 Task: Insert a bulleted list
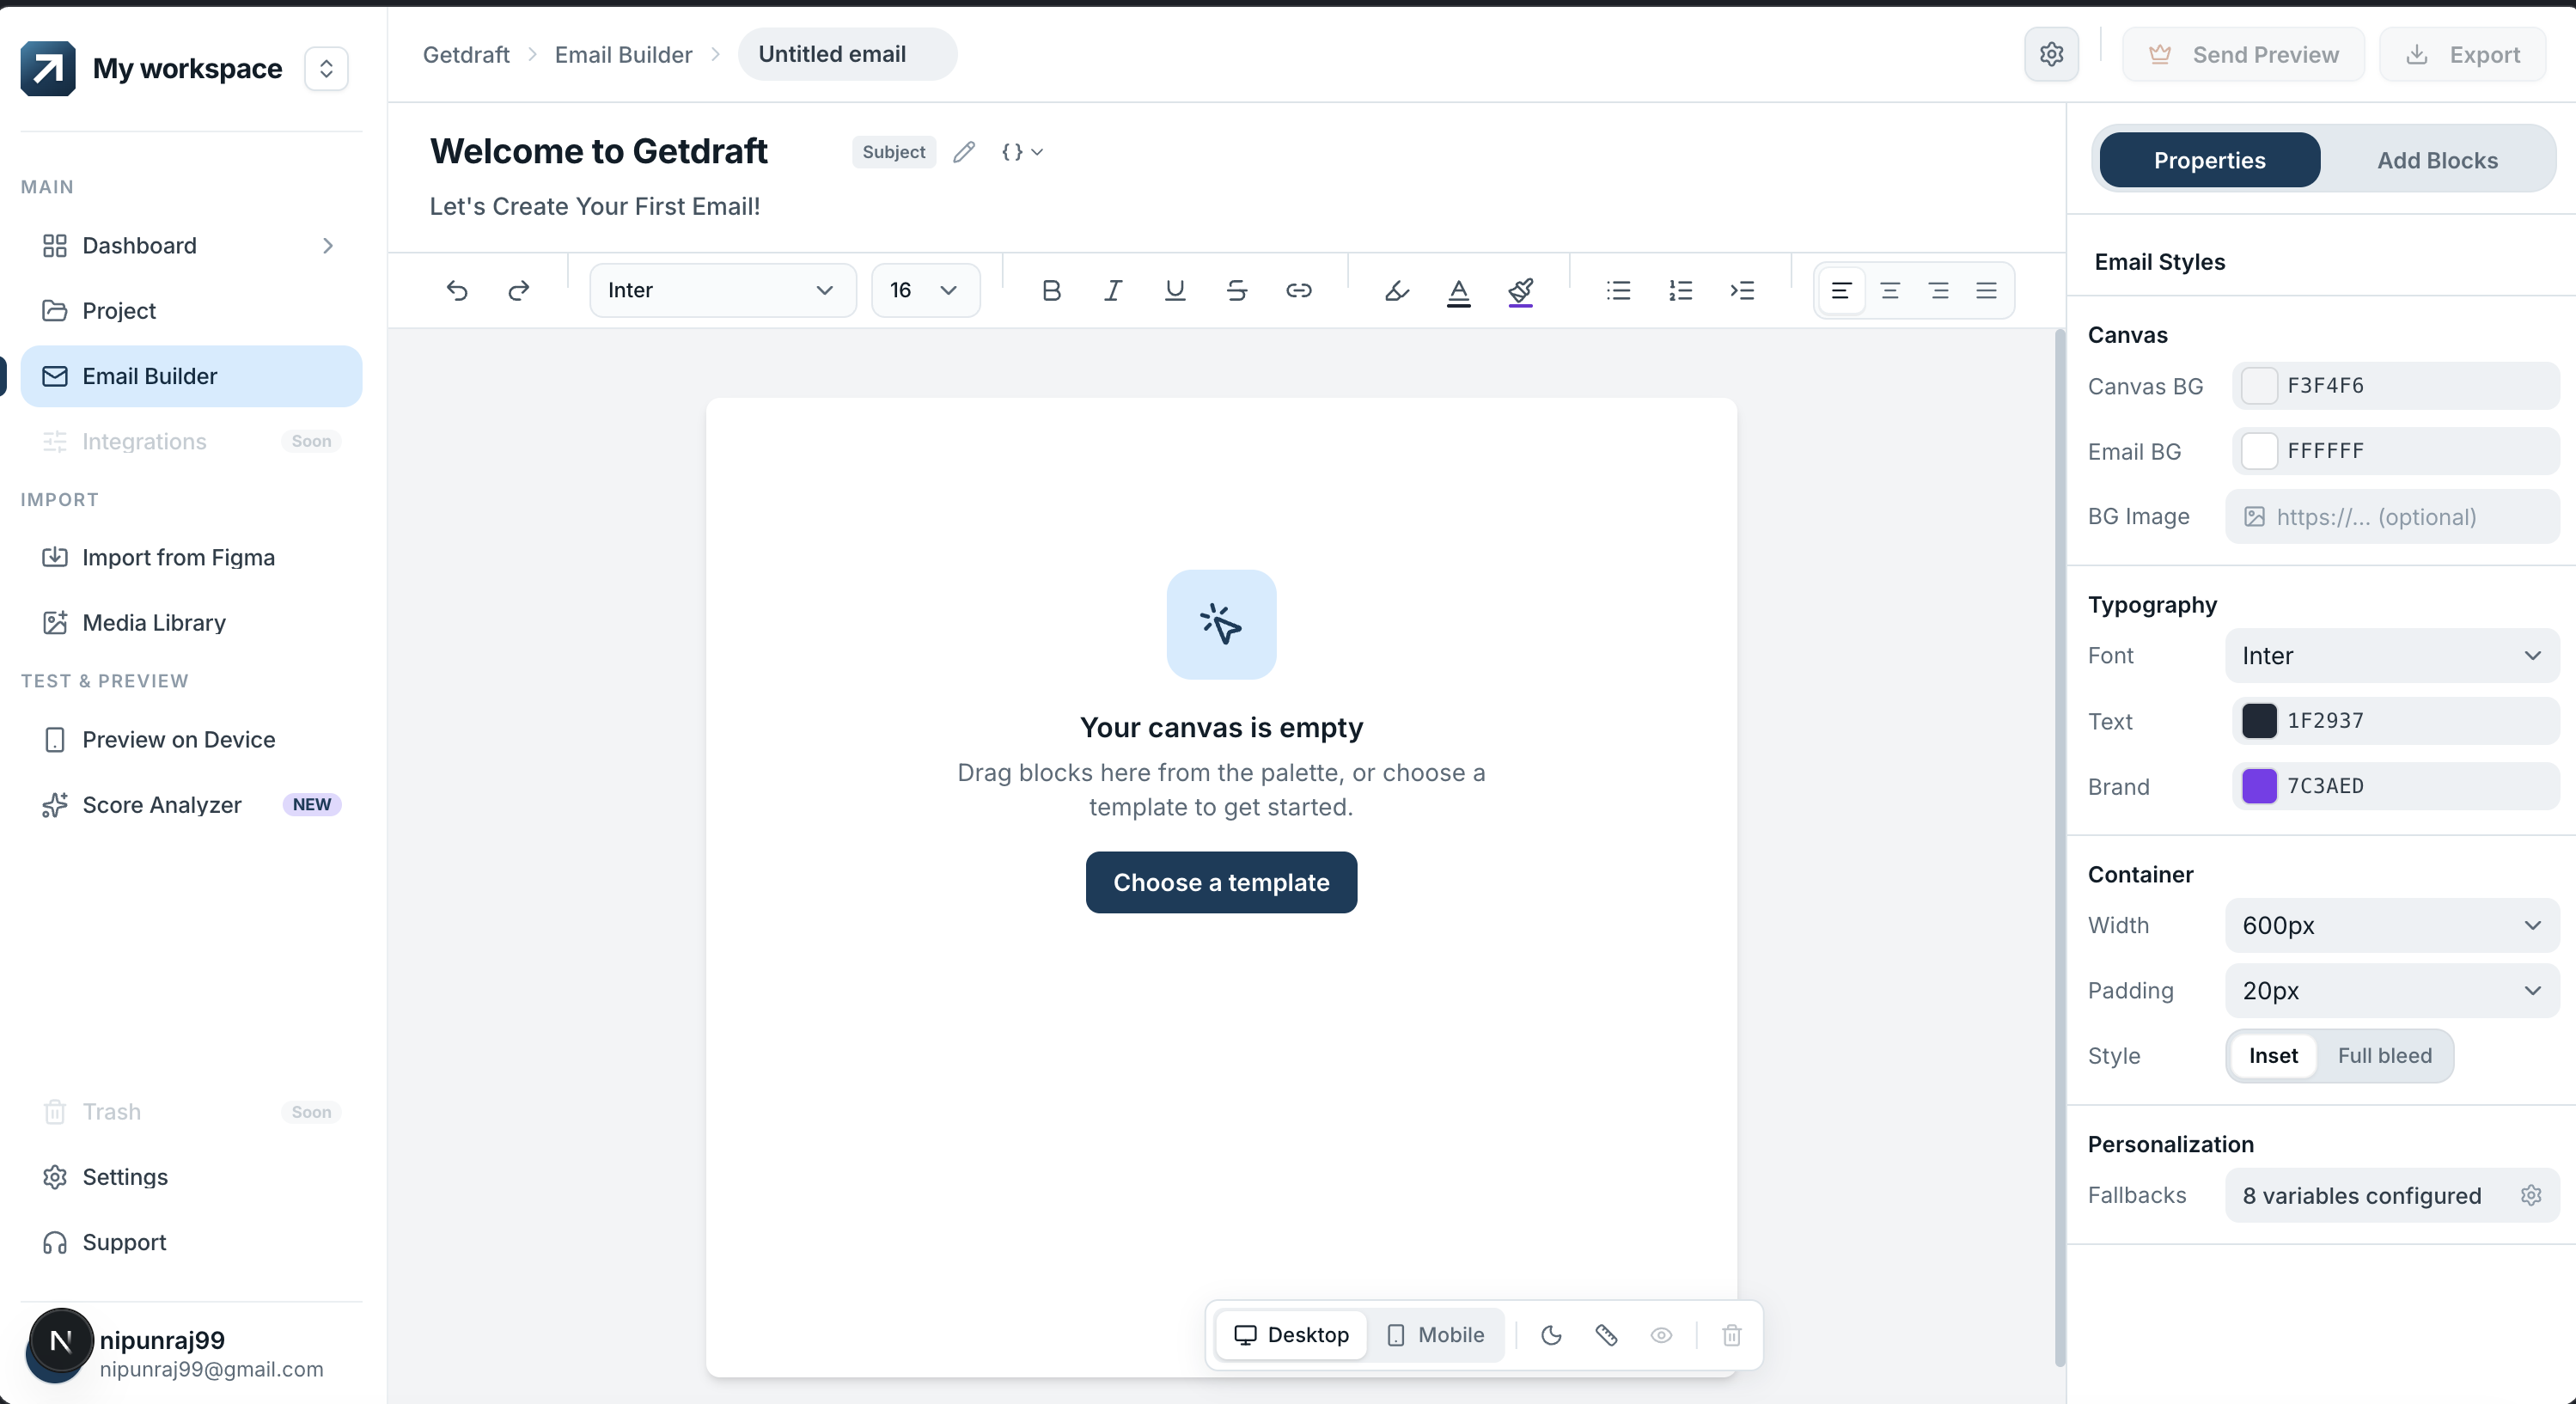[1619, 290]
